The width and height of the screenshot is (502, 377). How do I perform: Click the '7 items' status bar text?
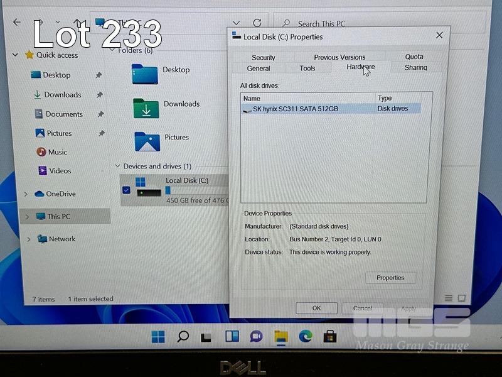43,299
